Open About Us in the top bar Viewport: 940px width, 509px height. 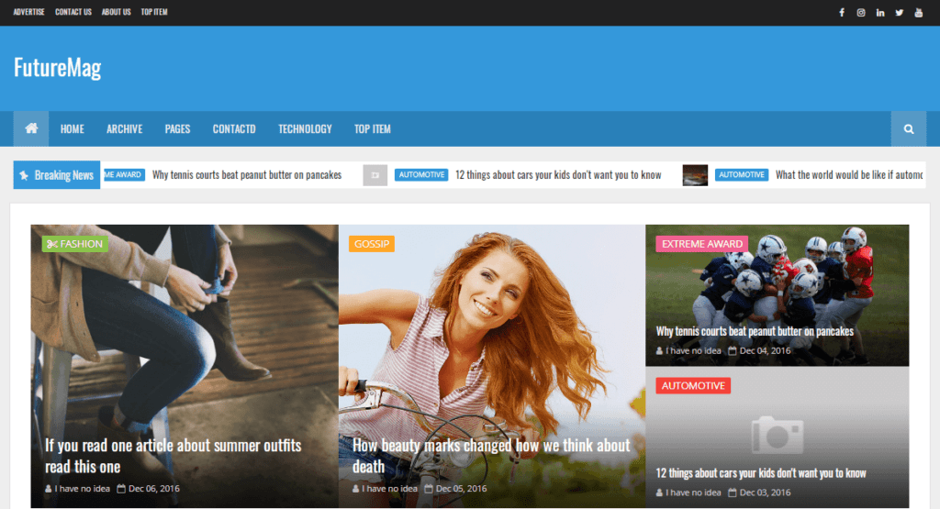pyautogui.click(x=117, y=12)
